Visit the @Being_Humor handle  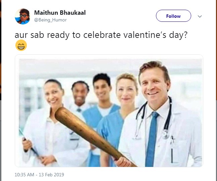50,20
